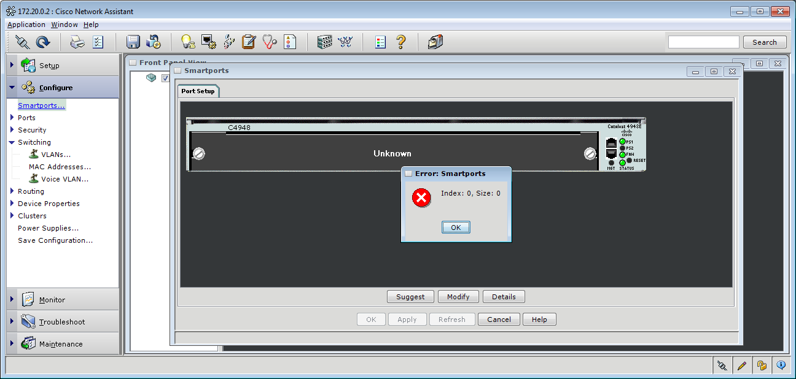
Task: Click the Save Configuration floppy disk icon
Action: coord(133,42)
